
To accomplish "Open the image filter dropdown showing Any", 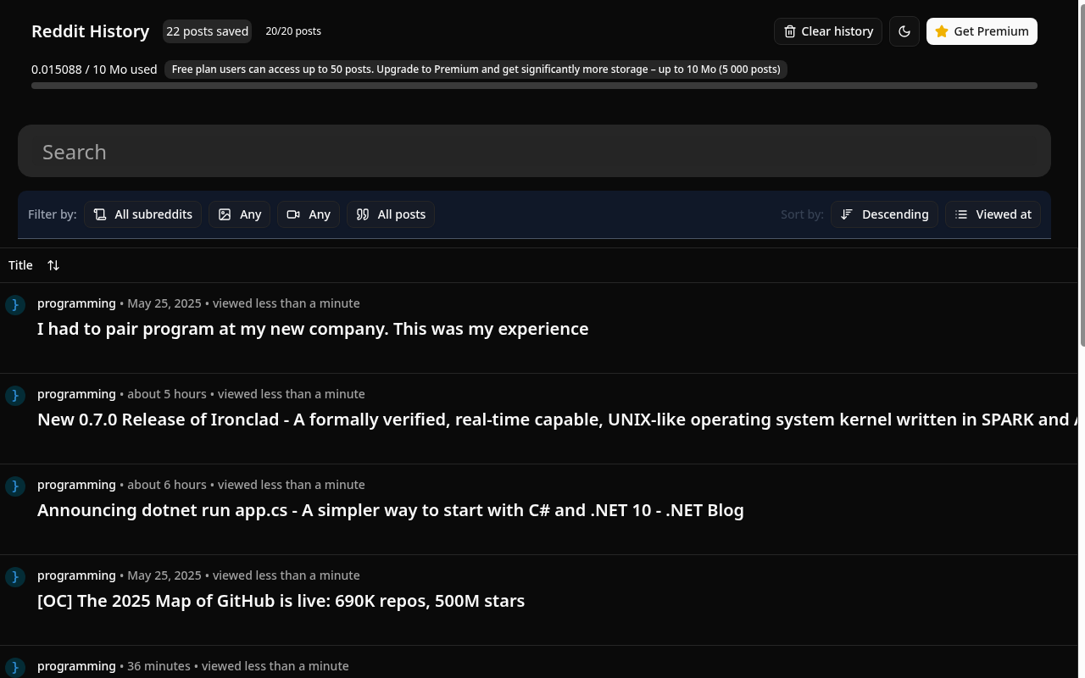I will point(240,214).
